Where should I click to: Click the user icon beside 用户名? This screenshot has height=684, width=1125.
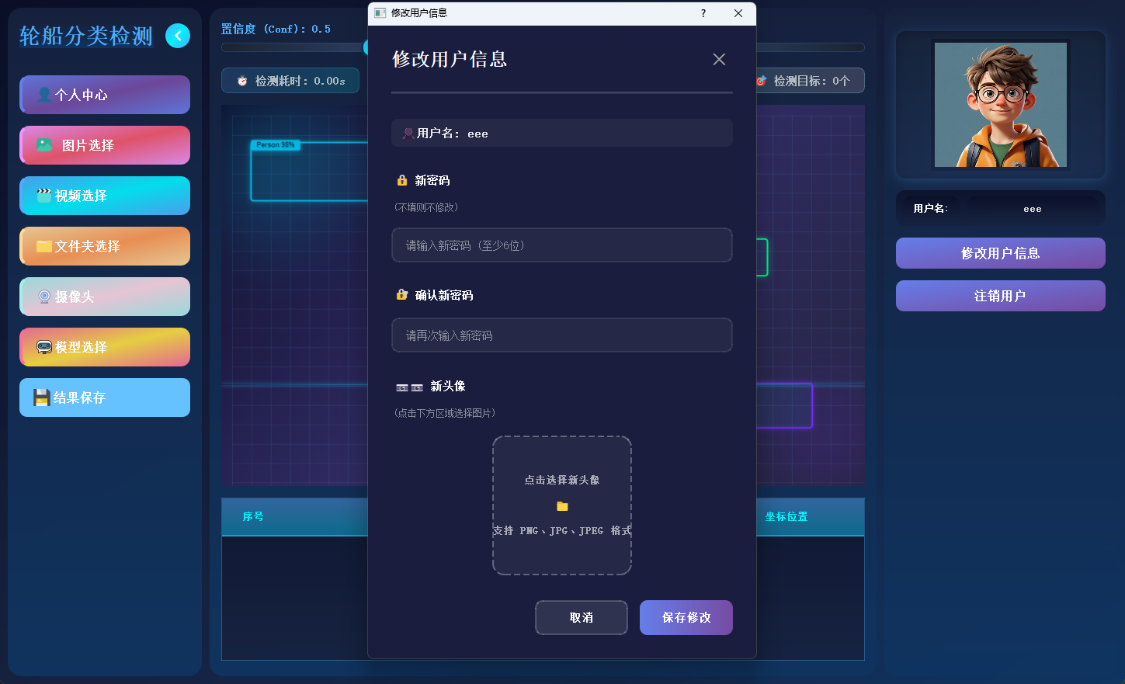(408, 134)
